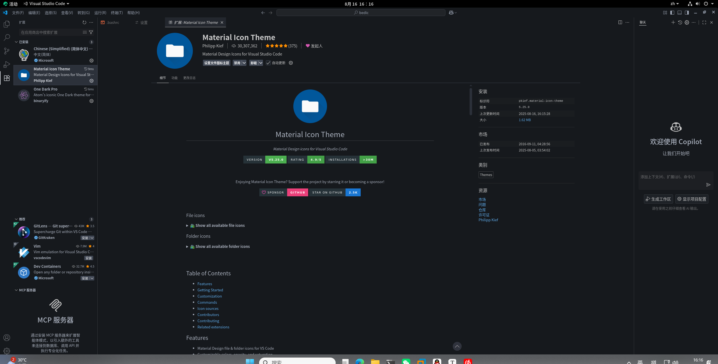This screenshot has width=718, height=364.
Task: Click the filter extensions funnel icon
Action: pyautogui.click(x=91, y=32)
